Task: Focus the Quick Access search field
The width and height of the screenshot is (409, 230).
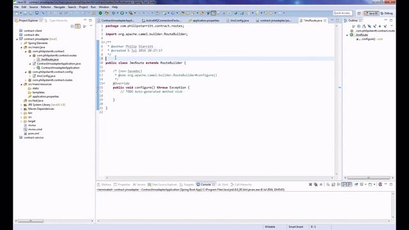Action: [343, 13]
